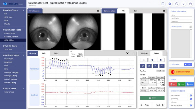Select OKN_30dps test
This screenshot has width=195, height=109.
pyautogui.click(x=13, y=40)
